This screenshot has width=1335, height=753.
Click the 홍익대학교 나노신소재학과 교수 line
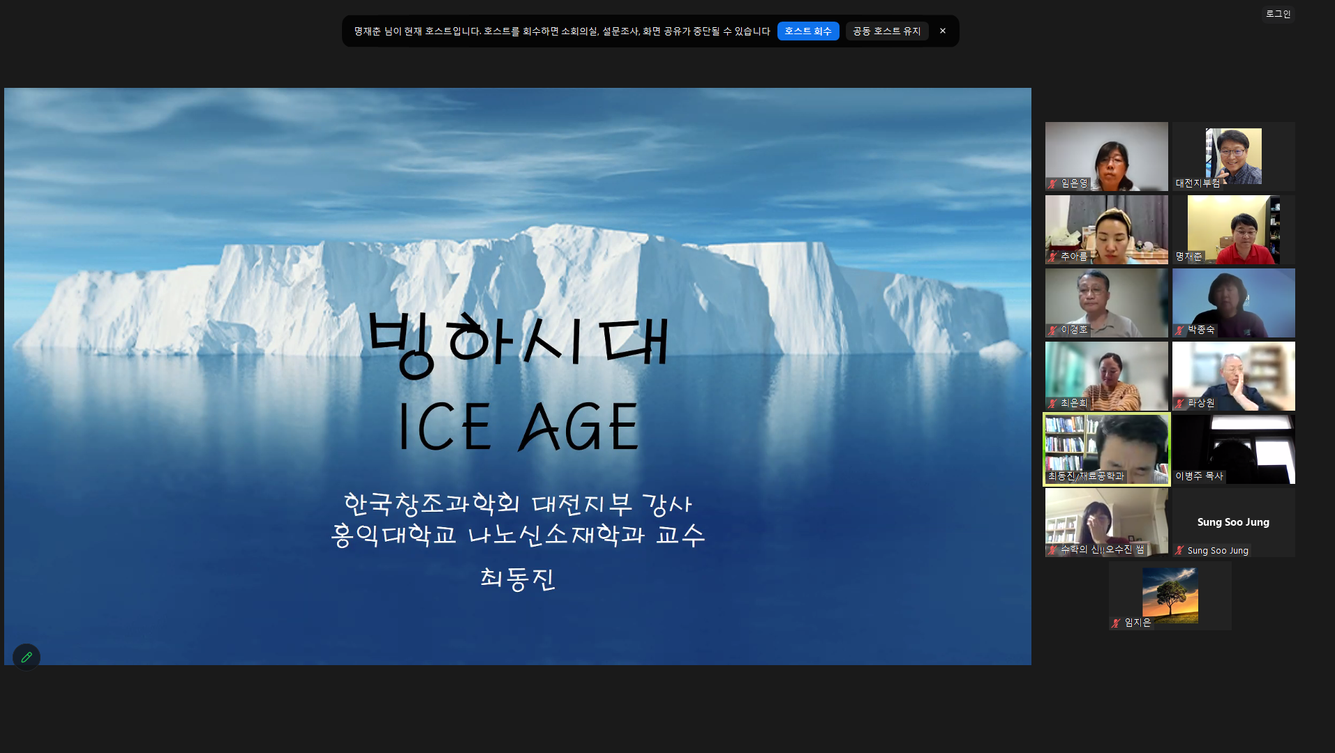click(x=518, y=535)
